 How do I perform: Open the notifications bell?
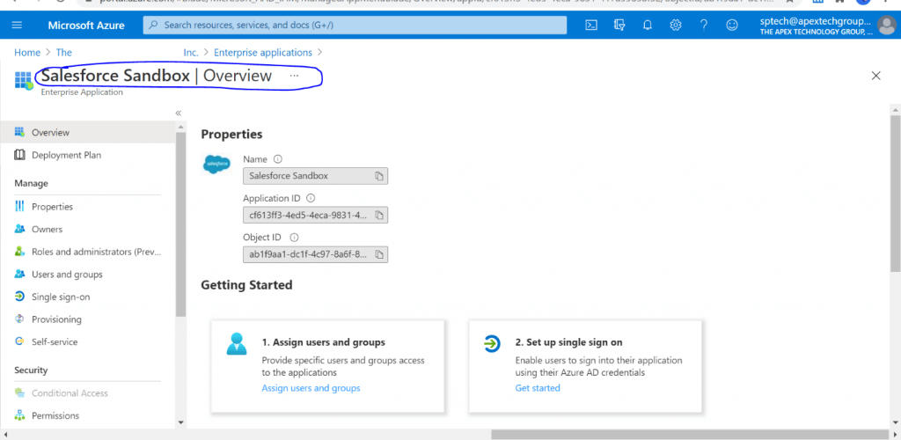point(648,26)
